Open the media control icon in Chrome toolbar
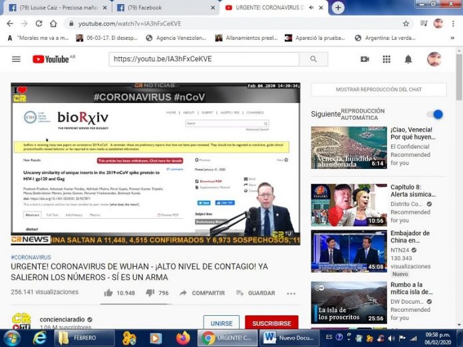Screen dimensions: 463x347 coord(424,24)
